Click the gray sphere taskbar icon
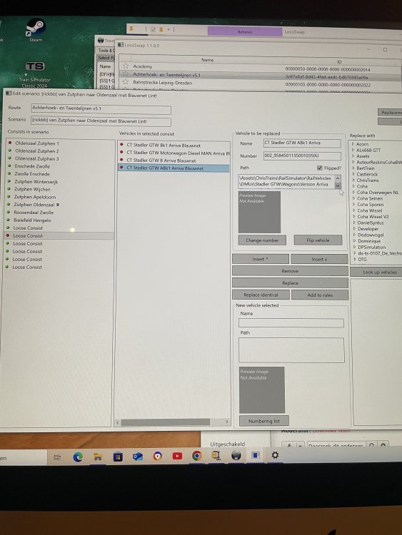Viewport: 402px width, 535px height. click(236, 456)
